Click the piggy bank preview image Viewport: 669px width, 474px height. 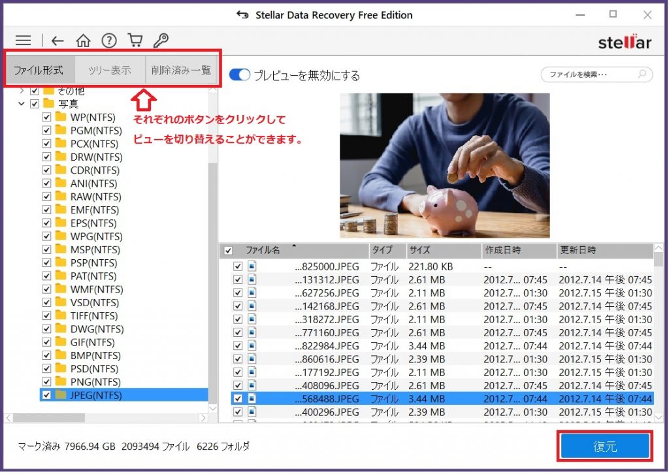444,165
